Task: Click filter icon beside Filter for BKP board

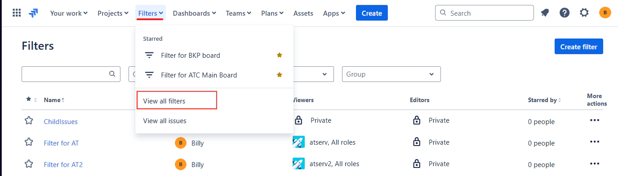Action: (x=149, y=56)
